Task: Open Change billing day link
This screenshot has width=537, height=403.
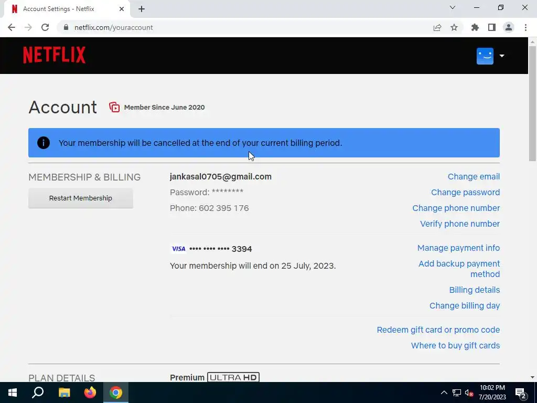Action: point(465,306)
